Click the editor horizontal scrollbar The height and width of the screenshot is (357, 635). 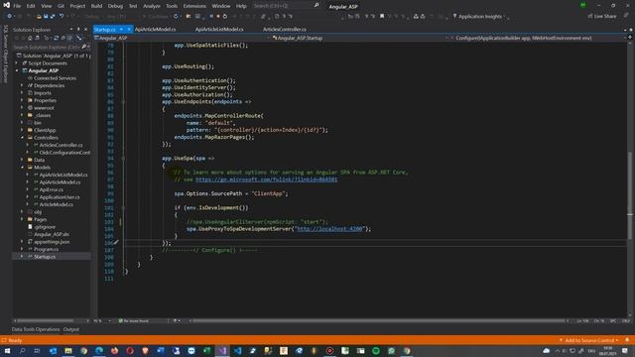point(379,320)
